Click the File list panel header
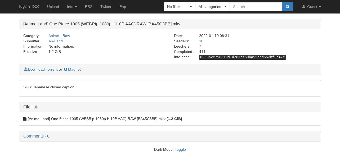 point(170,107)
